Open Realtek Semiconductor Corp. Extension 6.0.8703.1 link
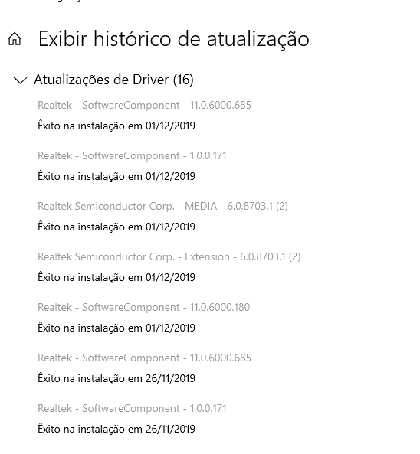This screenshot has height=454, width=420. click(x=169, y=256)
